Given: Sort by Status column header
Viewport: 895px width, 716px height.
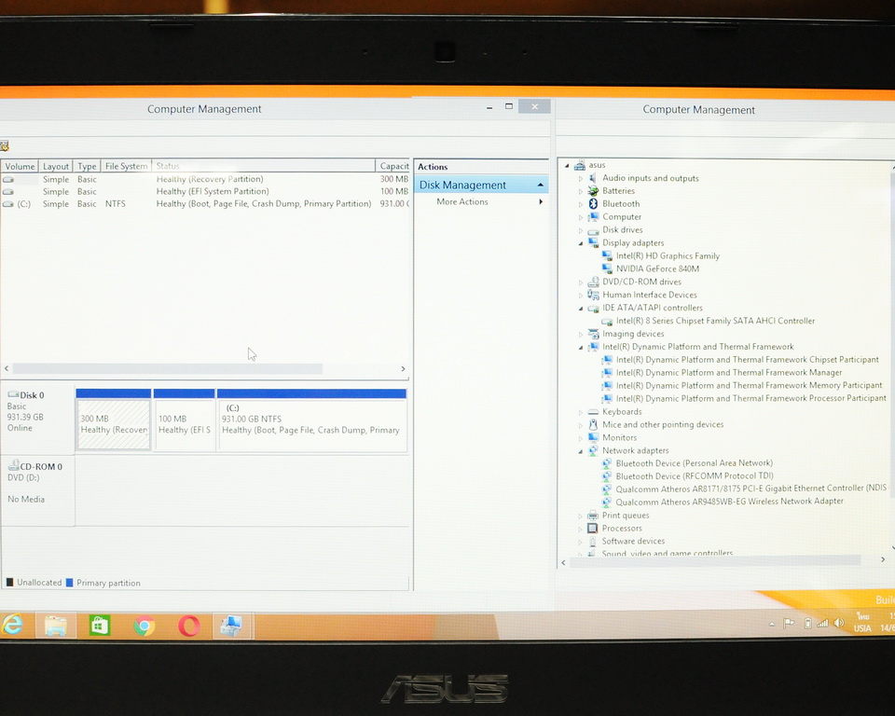Looking at the screenshot, I should tap(264, 166).
